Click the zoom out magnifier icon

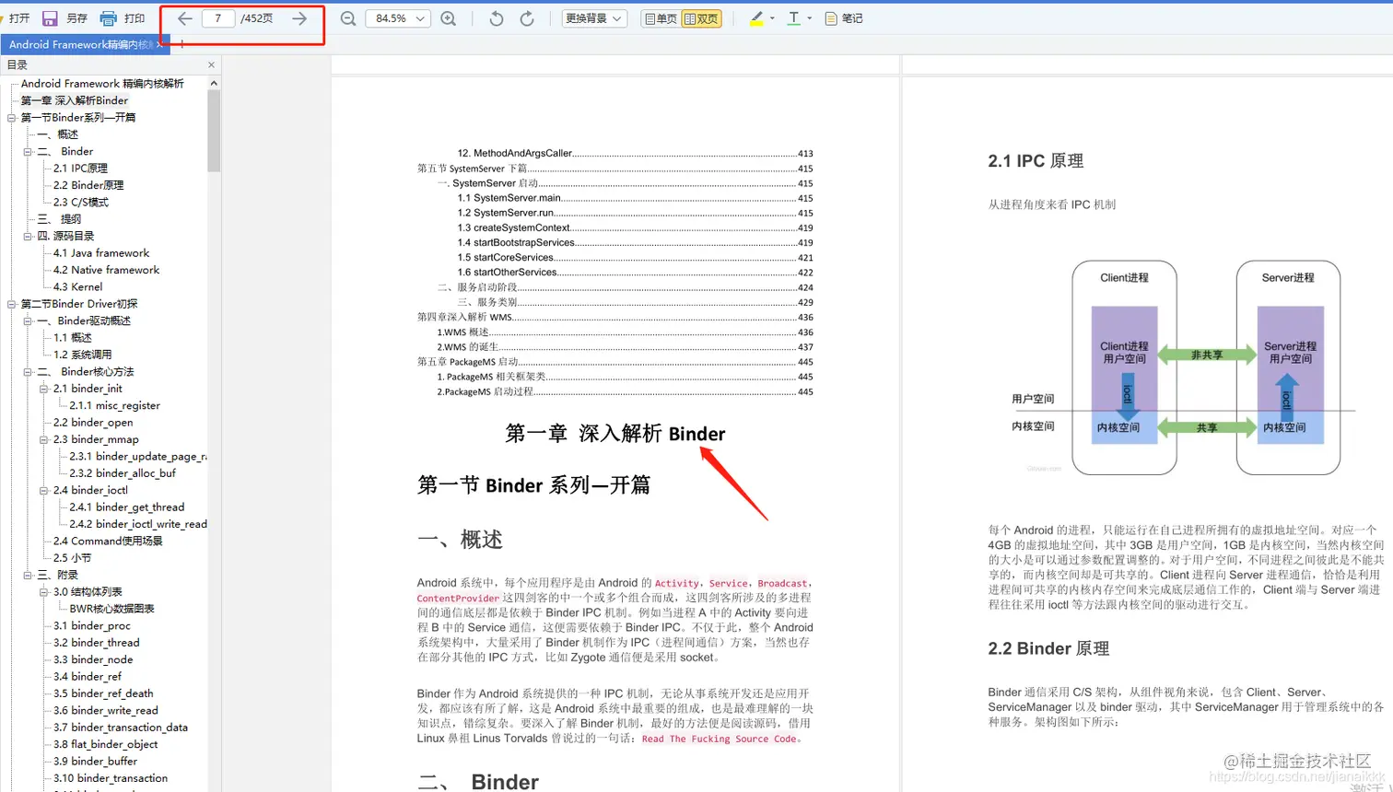pyautogui.click(x=348, y=18)
